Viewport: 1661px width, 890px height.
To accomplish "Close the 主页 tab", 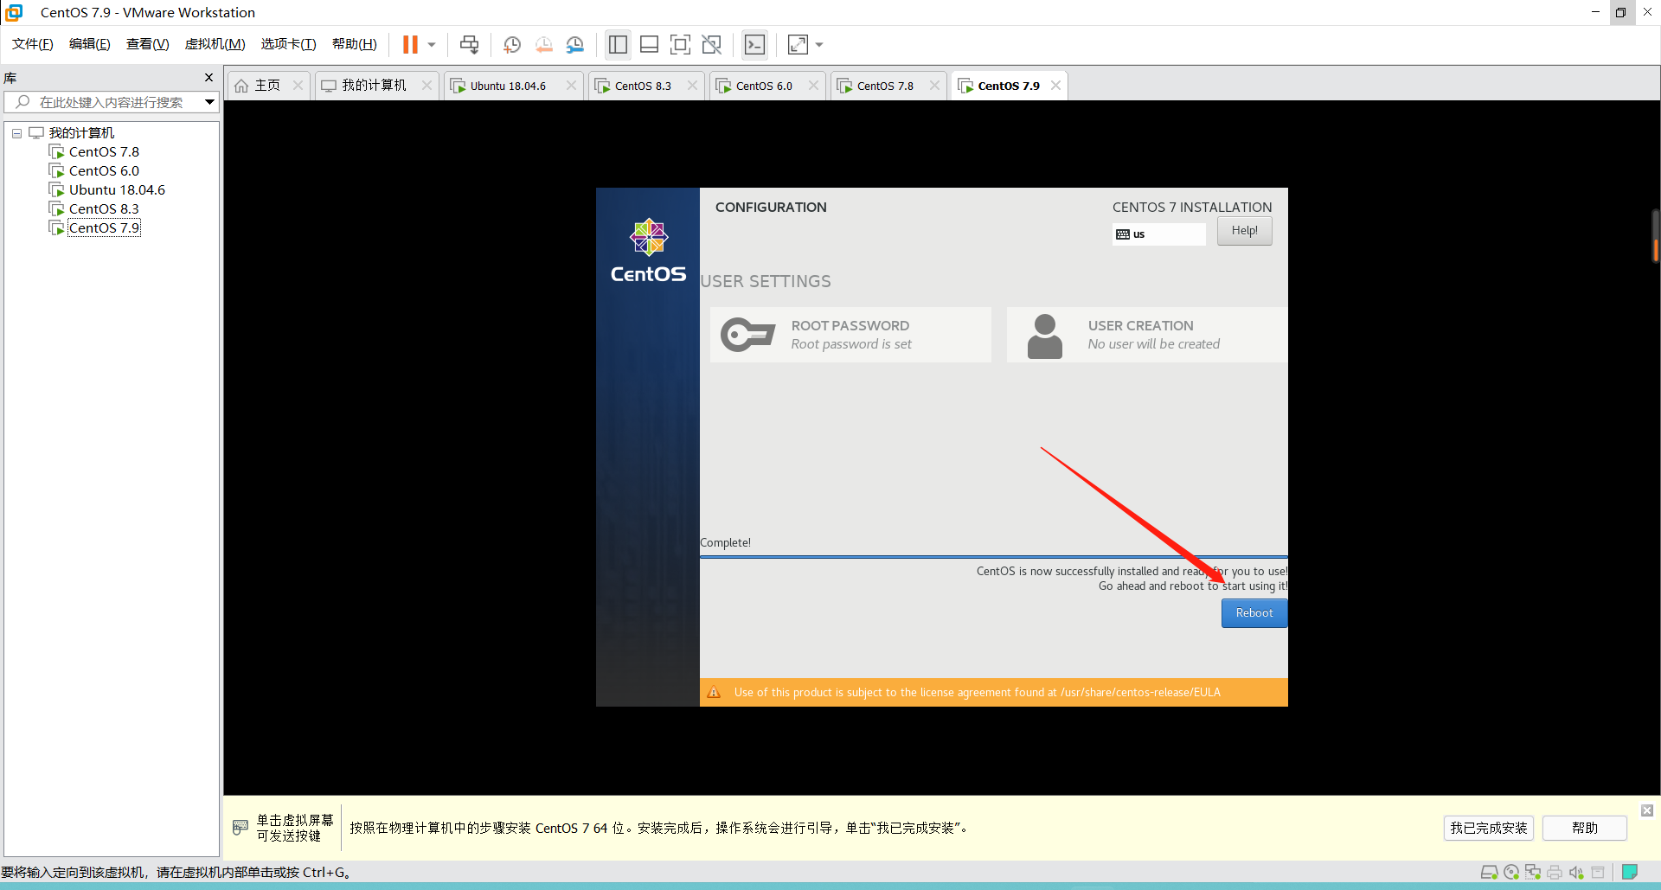I will (x=298, y=86).
